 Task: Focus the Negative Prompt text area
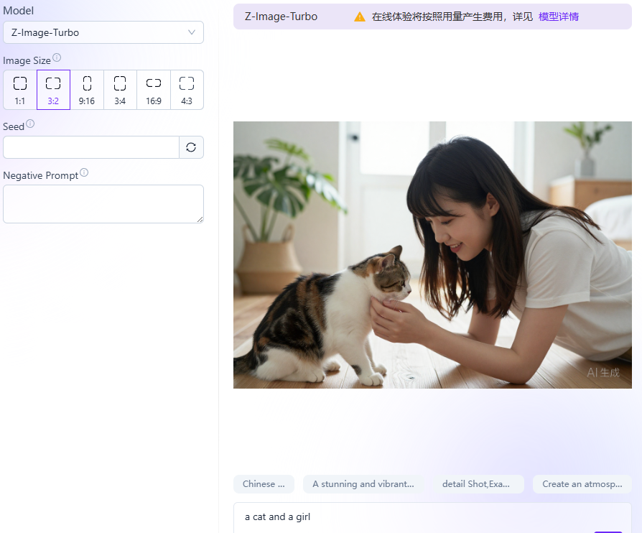[x=103, y=204]
